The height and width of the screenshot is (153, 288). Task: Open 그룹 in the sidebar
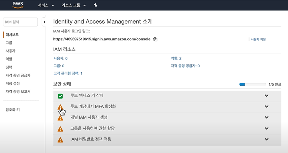click(x=9, y=43)
